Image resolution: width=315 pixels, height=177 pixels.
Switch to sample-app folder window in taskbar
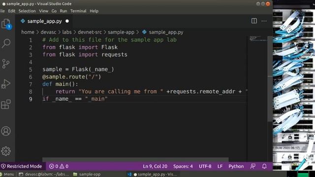[x=87, y=174]
